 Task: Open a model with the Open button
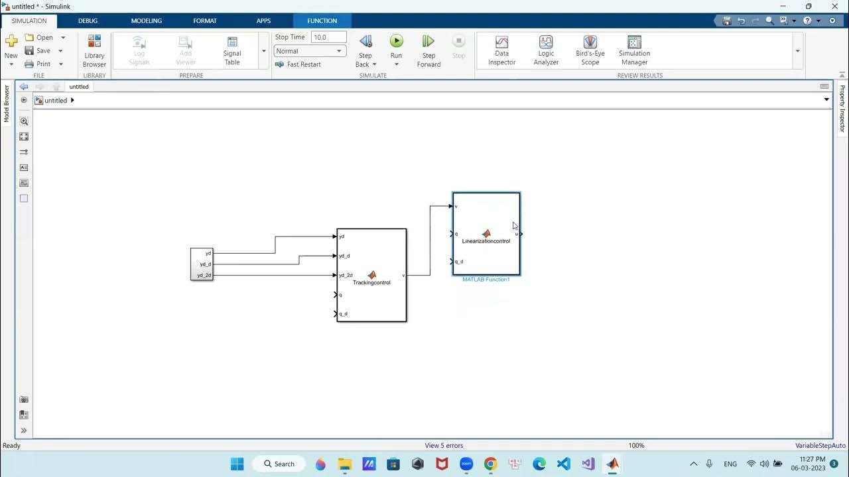(x=39, y=38)
